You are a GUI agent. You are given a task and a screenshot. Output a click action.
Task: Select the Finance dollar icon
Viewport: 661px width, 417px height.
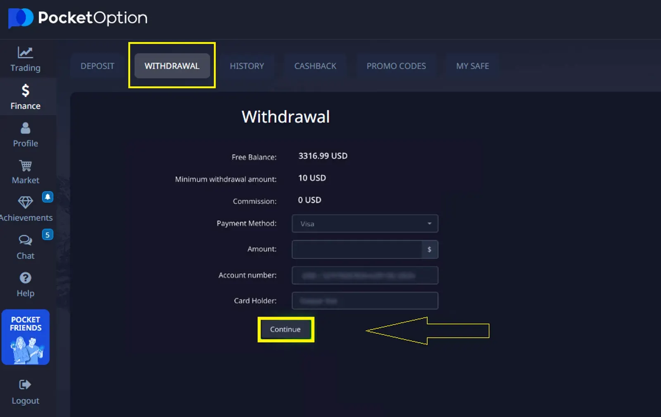(x=25, y=90)
